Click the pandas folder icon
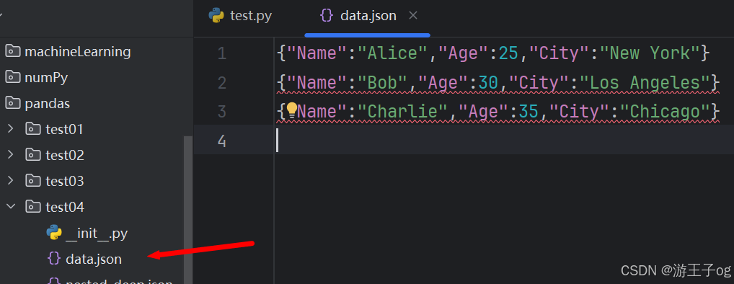 (13, 103)
